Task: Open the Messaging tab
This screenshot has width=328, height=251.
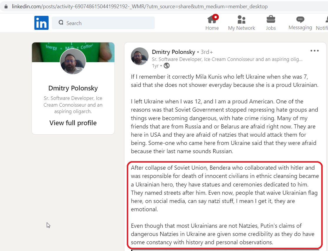Action: click(x=300, y=23)
